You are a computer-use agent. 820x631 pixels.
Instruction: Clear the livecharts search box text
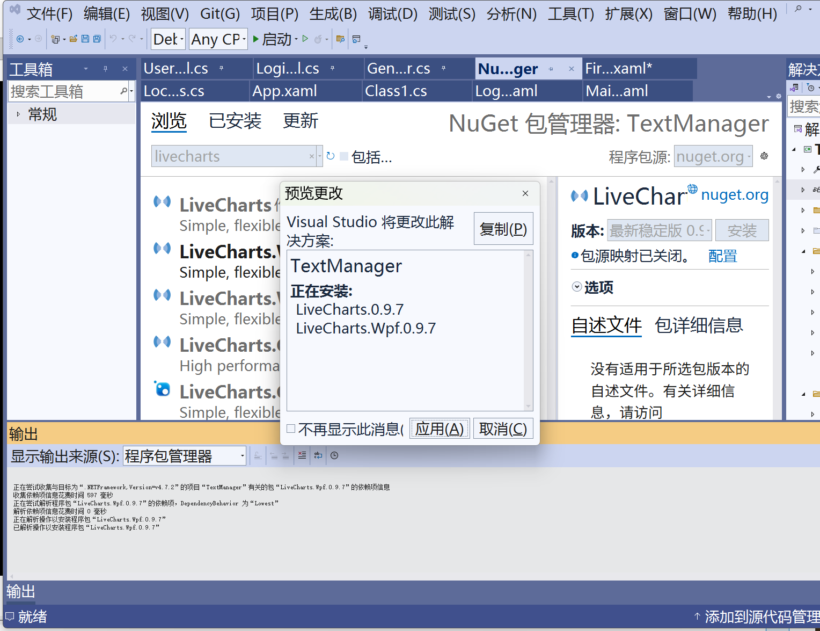coord(312,156)
